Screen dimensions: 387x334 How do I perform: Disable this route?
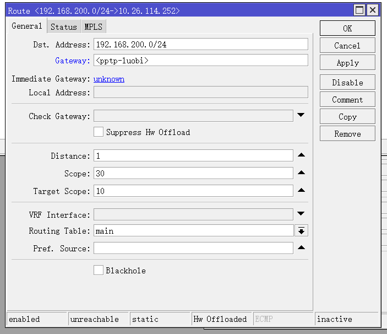coord(347,83)
